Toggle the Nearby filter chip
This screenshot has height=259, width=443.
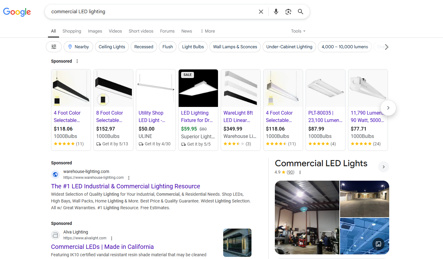[x=78, y=47]
